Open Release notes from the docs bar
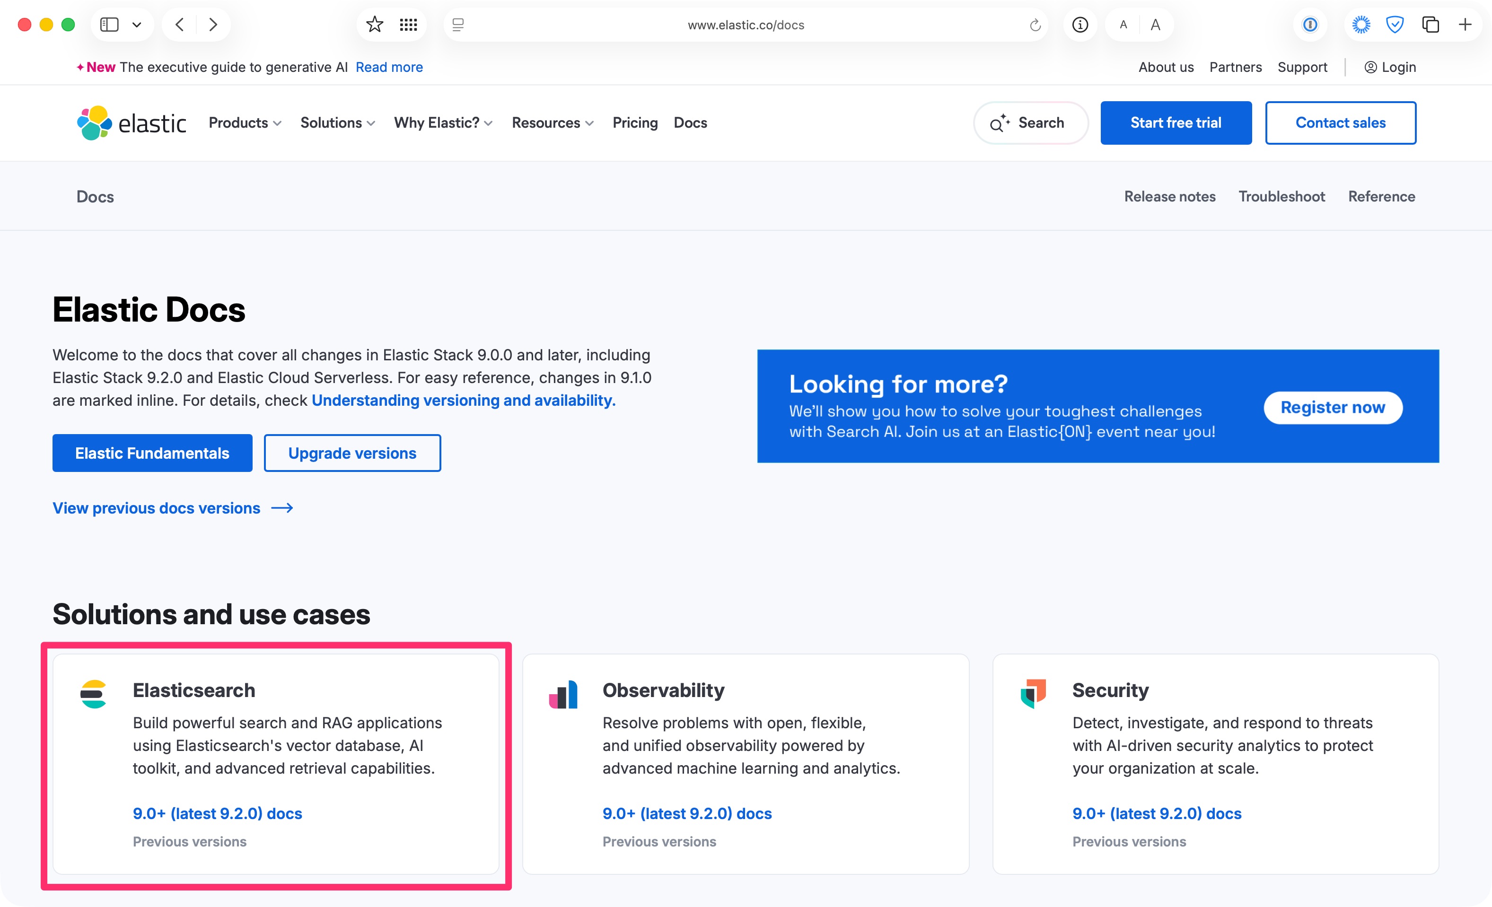 pyautogui.click(x=1169, y=196)
